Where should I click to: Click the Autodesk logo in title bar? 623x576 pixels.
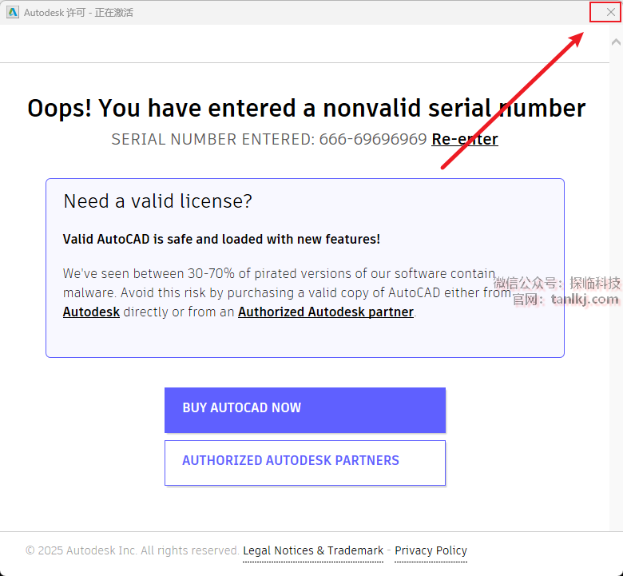[x=13, y=12]
